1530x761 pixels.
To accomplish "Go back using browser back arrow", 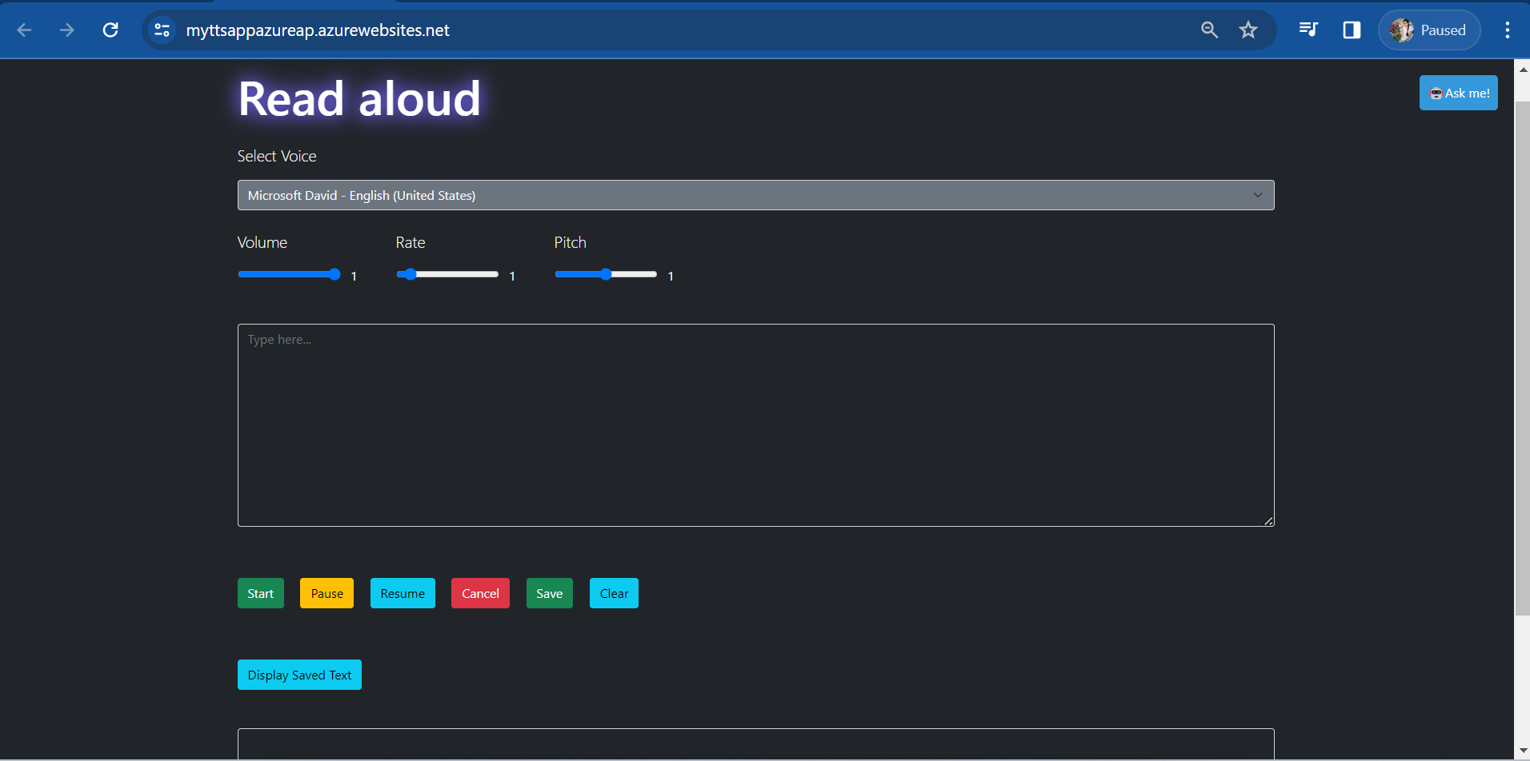I will pyautogui.click(x=24, y=30).
